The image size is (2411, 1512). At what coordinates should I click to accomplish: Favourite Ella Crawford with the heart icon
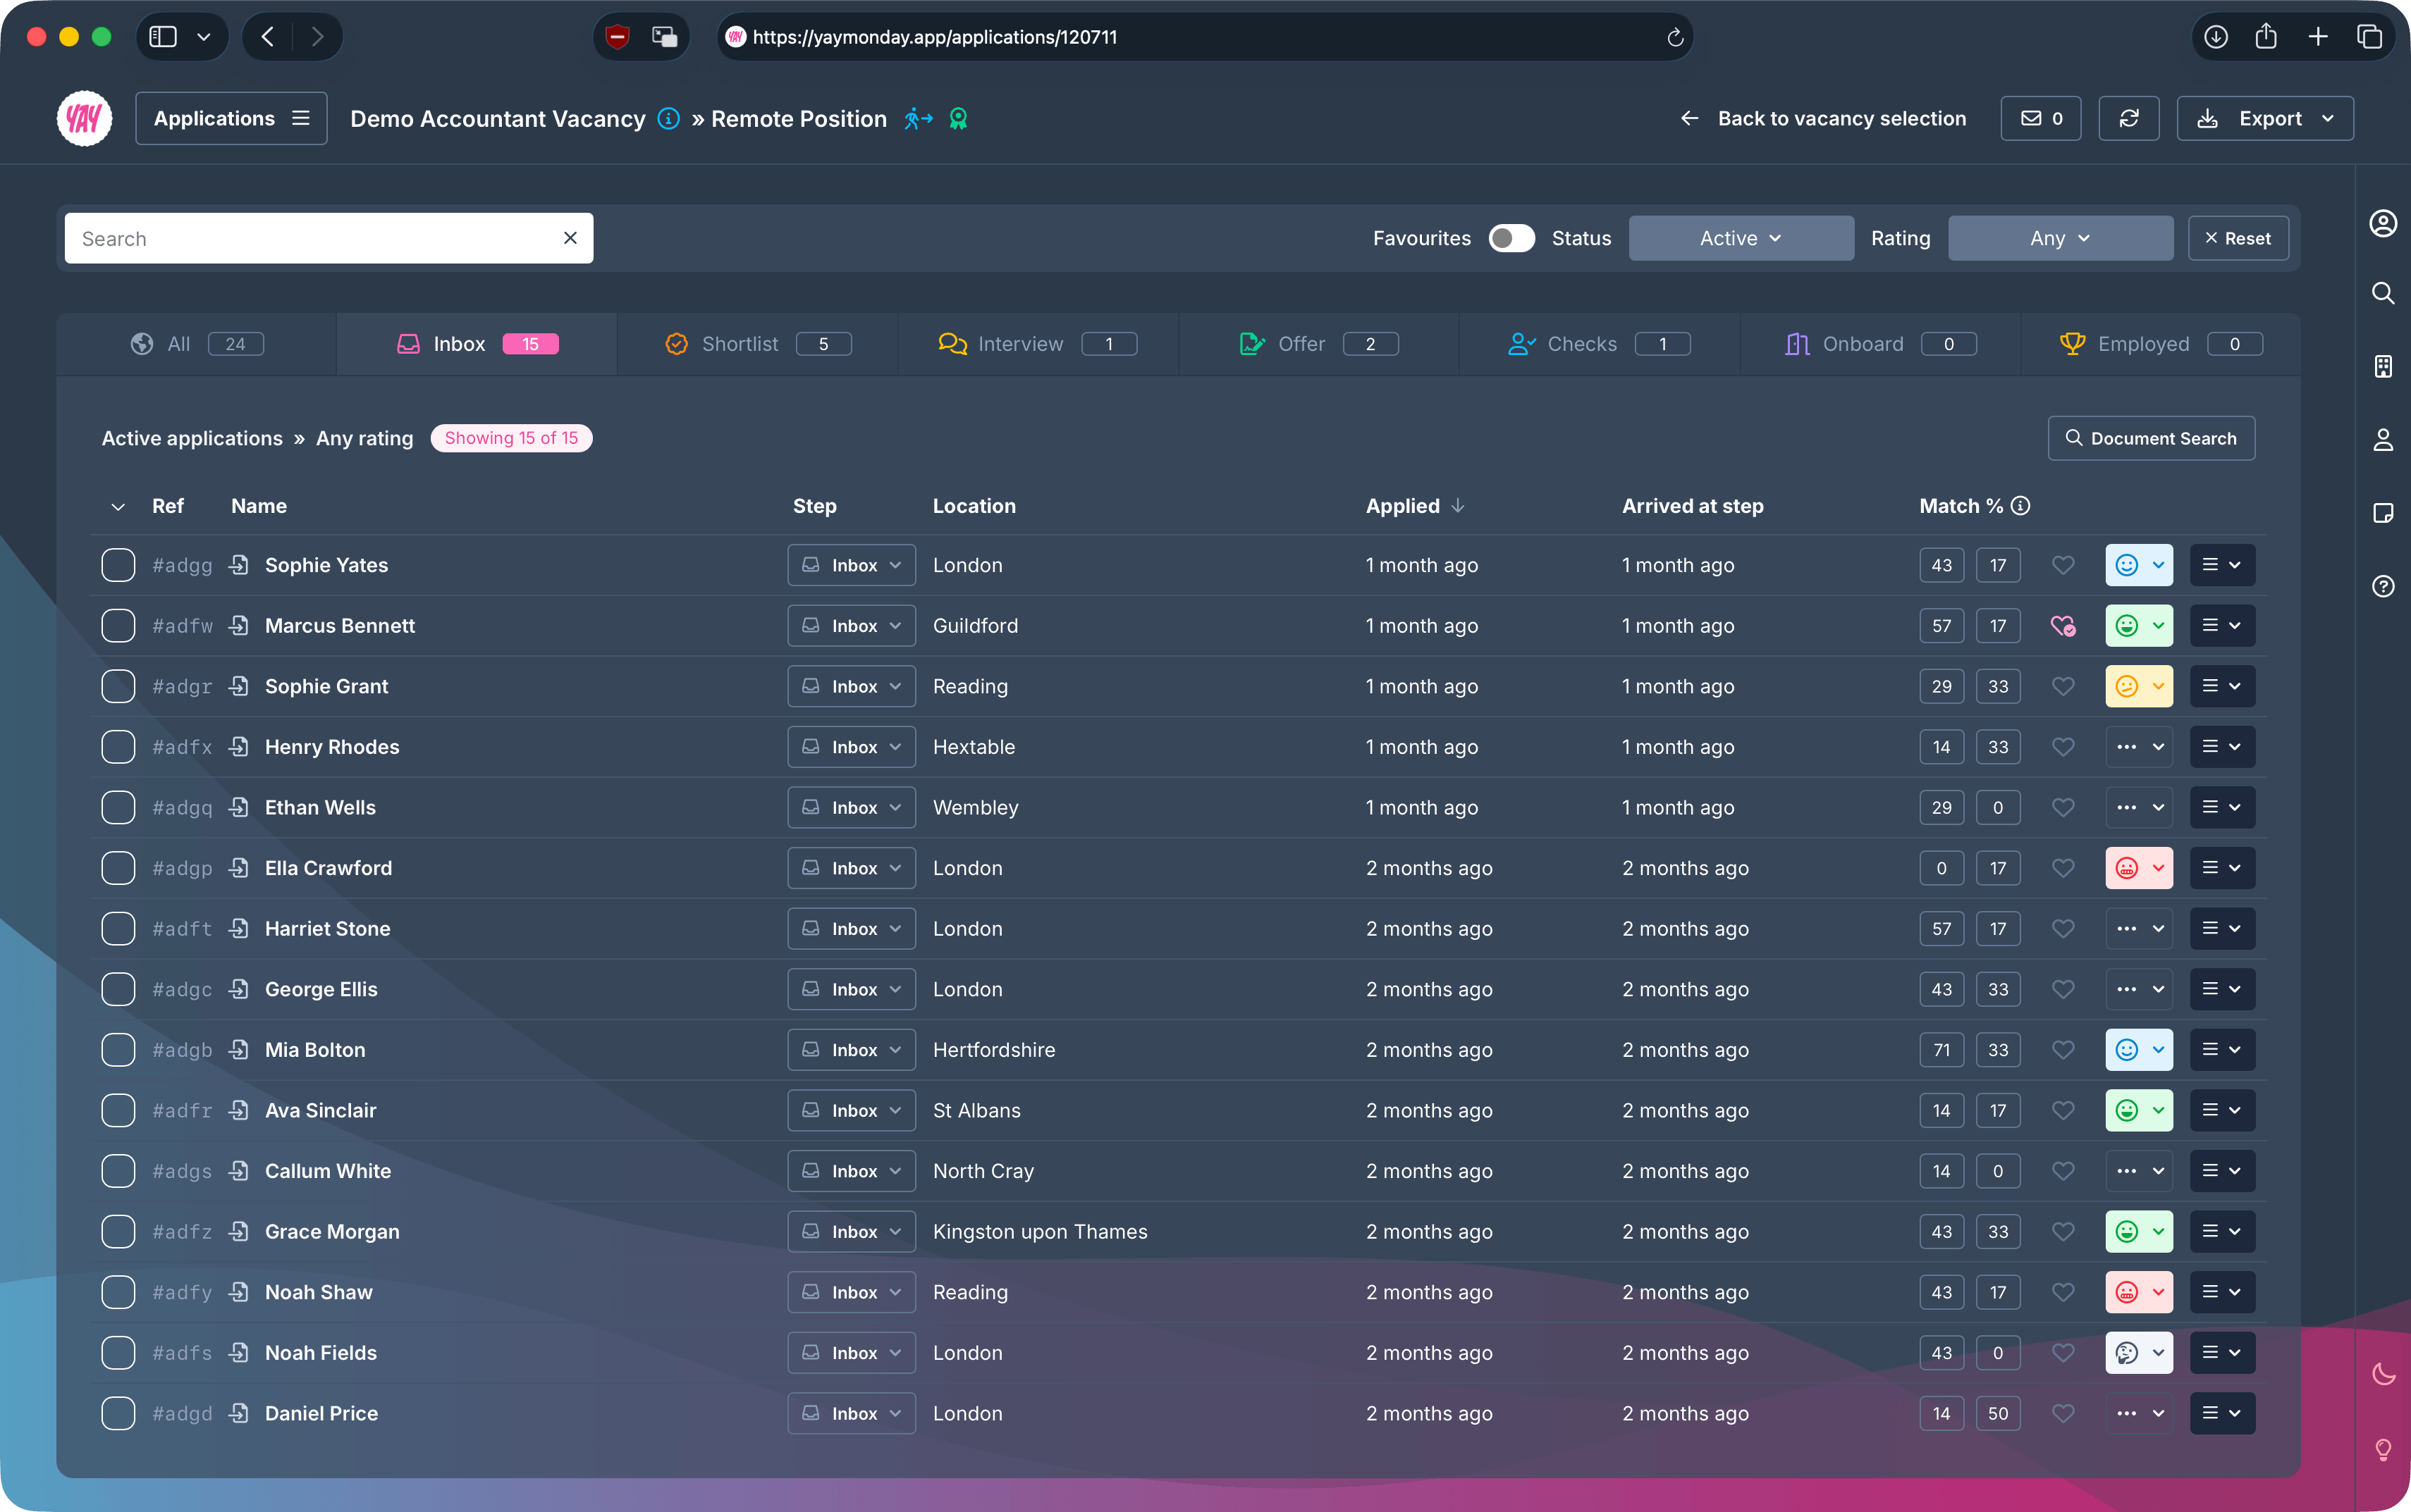click(2063, 868)
